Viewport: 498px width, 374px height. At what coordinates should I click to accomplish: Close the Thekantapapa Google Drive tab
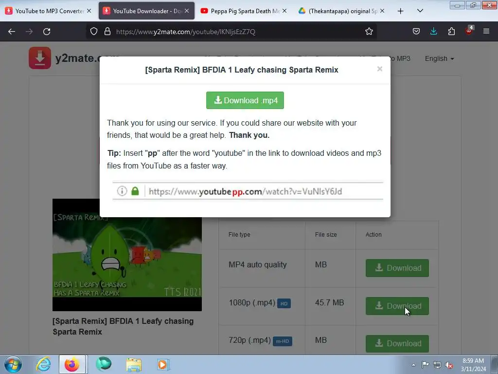pos(382,11)
